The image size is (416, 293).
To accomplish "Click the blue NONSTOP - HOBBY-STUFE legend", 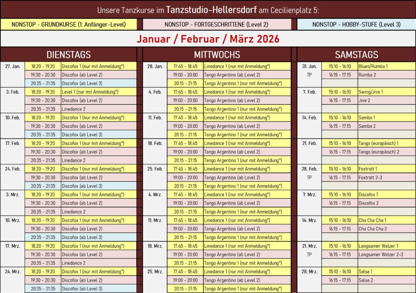I will coord(356,24).
